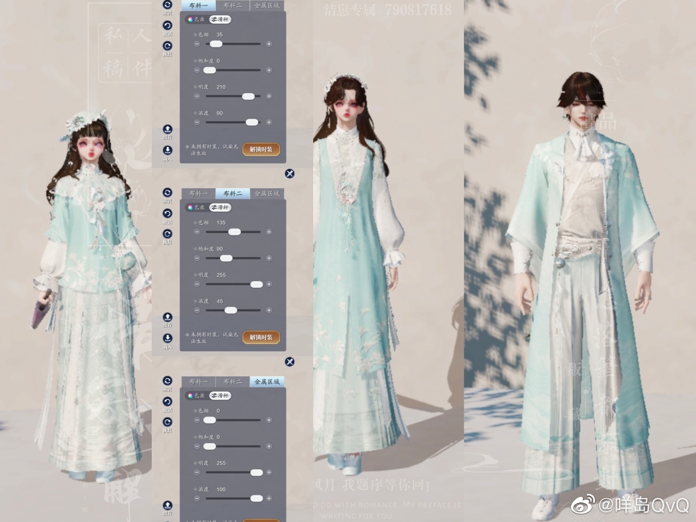696x522 pixels.
Task: Click the value 210 next to 明度
Action: click(221, 87)
